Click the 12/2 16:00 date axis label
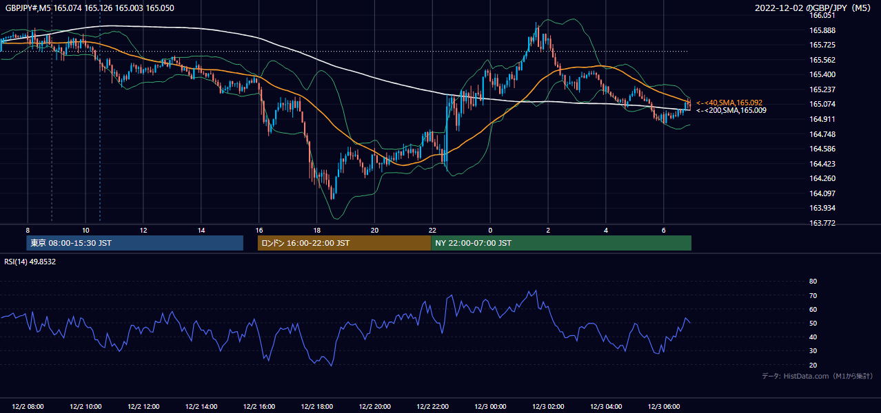Viewport: 881px width, 413px height. (x=259, y=406)
